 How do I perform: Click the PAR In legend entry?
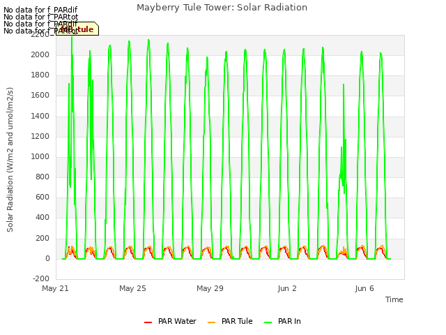pyautogui.click(x=282, y=321)
